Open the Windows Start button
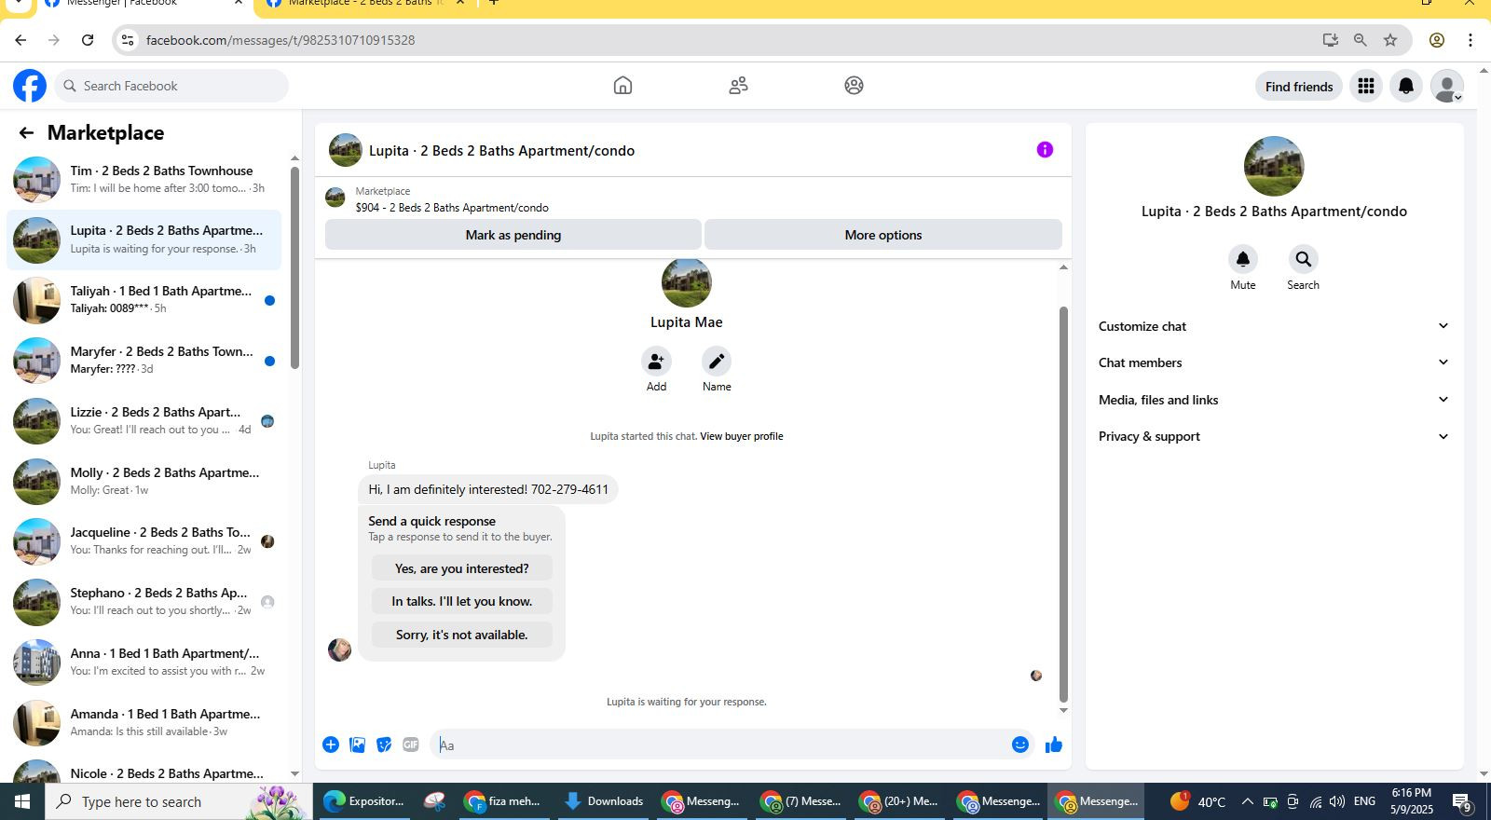Image resolution: width=1491 pixels, height=820 pixels. (x=22, y=801)
